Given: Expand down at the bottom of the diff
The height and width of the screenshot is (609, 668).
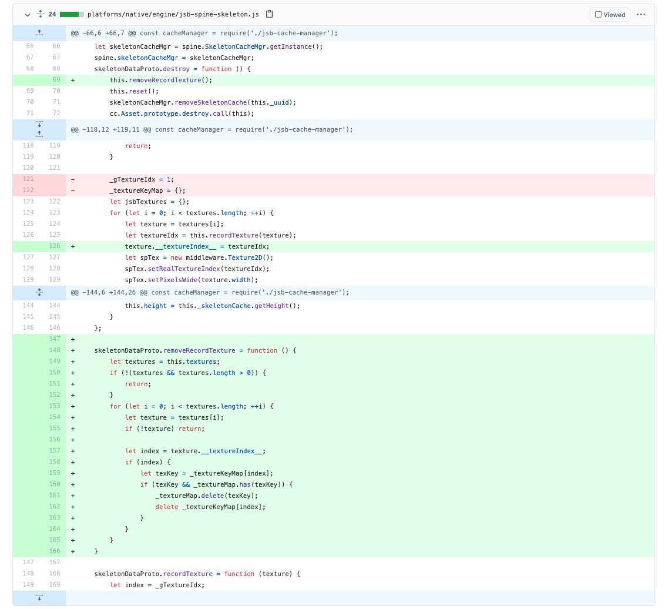Looking at the screenshot, I should pyautogui.click(x=39, y=598).
